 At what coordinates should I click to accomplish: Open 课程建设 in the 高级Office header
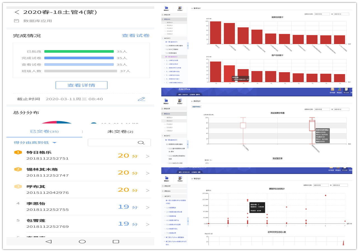(x=339, y=91)
